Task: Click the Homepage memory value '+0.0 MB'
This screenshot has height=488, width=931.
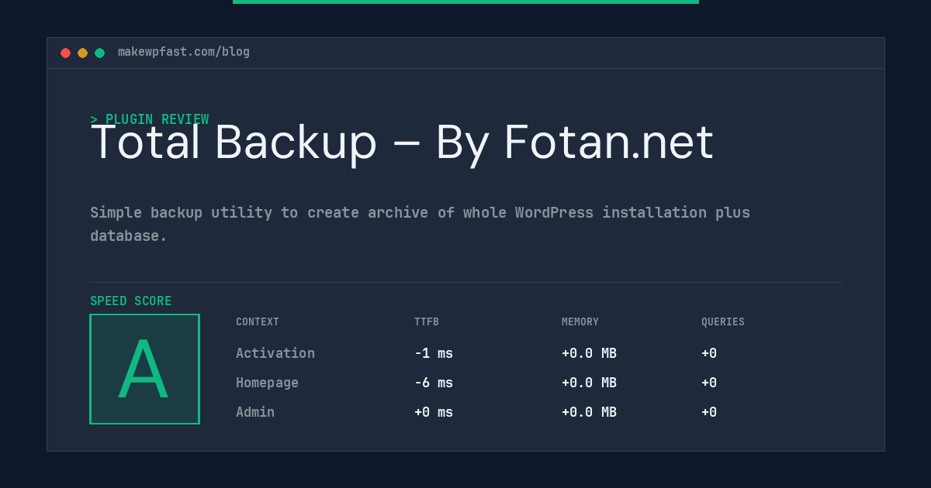Action: (589, 383)
